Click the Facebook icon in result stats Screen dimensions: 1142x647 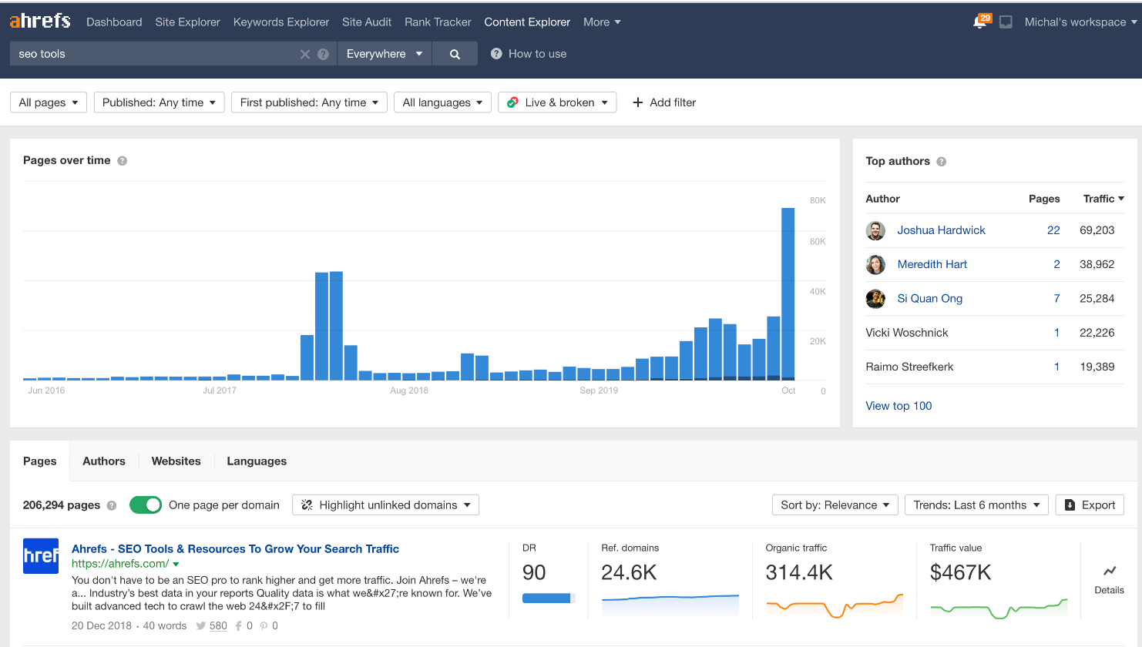pos(238,626)
